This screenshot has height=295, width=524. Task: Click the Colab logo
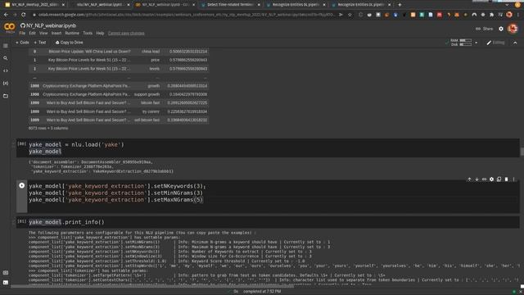point(9,27)
